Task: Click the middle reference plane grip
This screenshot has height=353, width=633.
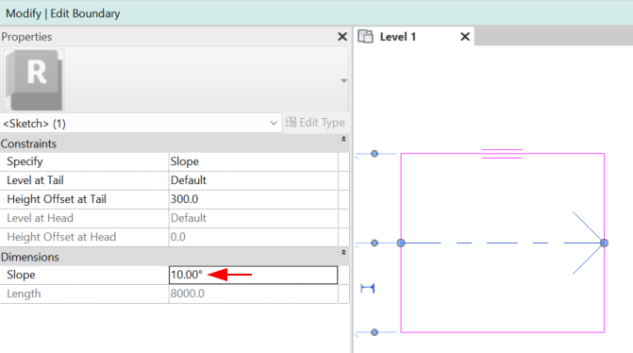Action: (x=375, y=243)
